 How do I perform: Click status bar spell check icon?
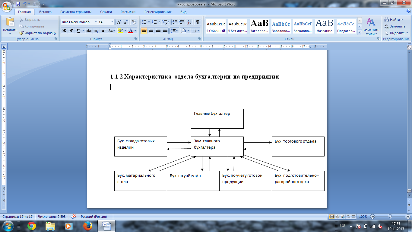[73, 217]
